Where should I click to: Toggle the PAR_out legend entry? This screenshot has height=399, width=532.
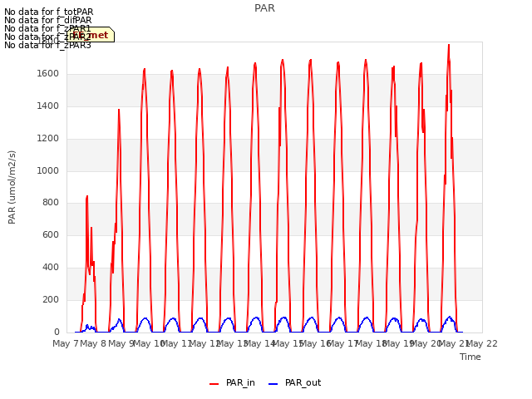(294, 382)
